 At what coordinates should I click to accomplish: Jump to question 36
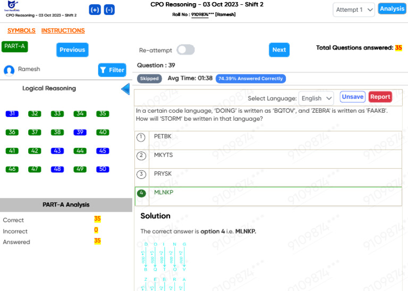tap(12, 132)
